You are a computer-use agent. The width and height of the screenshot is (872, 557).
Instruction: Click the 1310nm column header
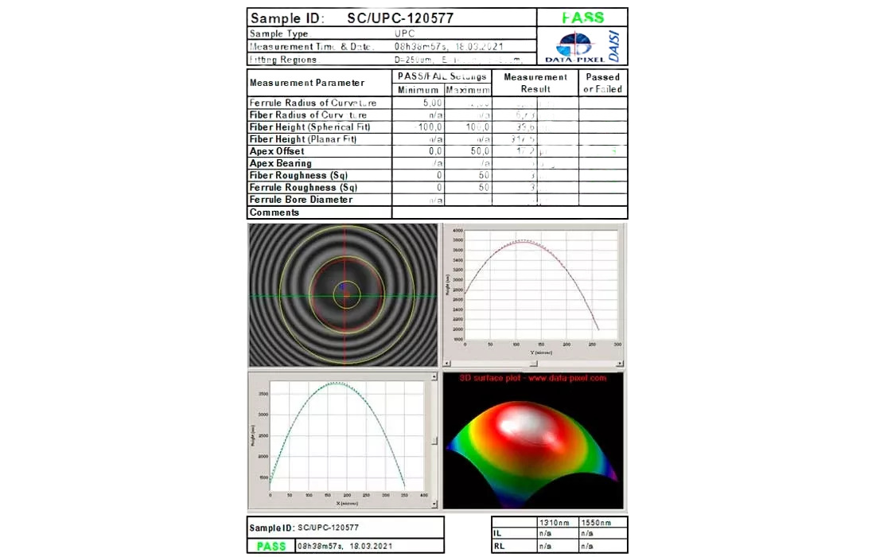coord(555,523)
